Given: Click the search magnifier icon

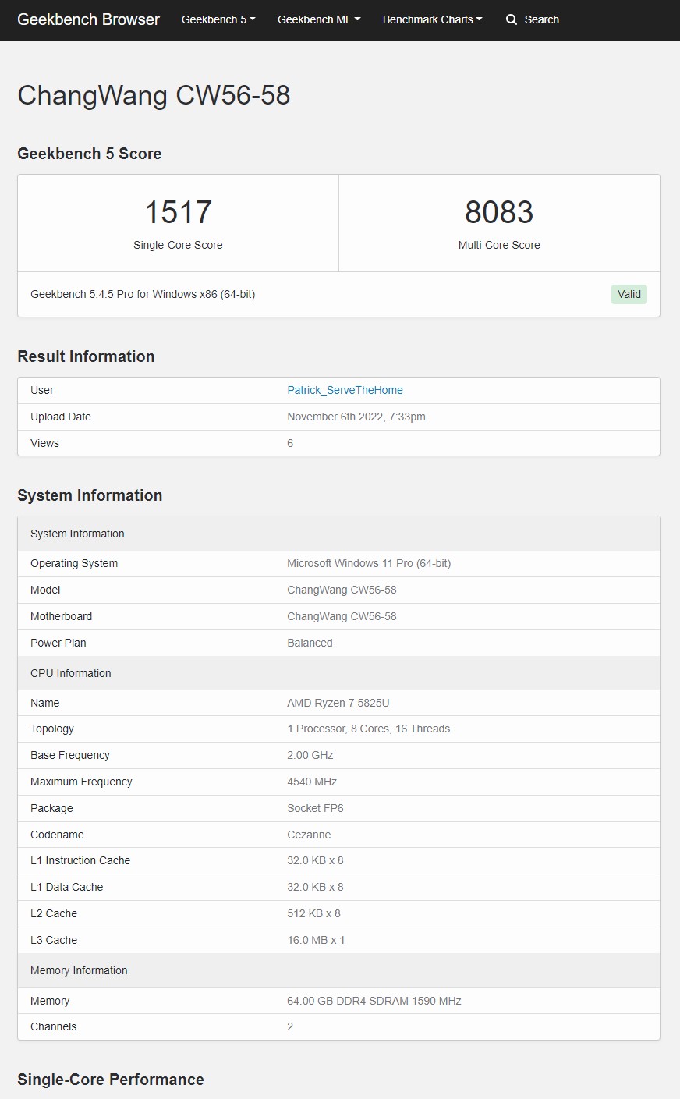Looking at the screenshot, I should tap(512, 19).
